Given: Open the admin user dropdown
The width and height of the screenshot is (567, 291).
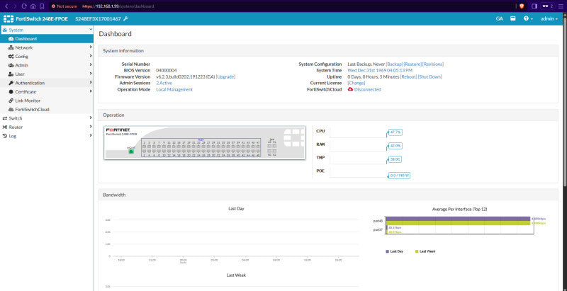Looking at the screenshot, I should point(549,18).
